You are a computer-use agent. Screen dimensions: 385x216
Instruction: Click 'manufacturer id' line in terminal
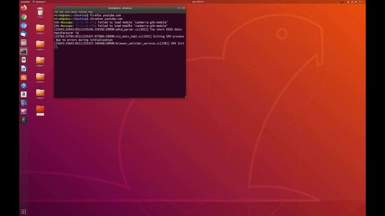pos(66,33)
